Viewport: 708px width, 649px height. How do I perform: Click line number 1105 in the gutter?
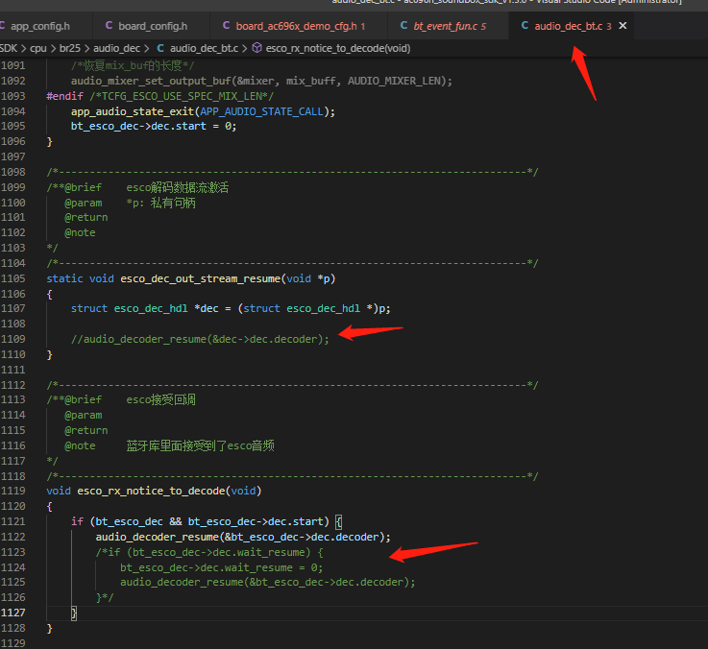(13, 278)
